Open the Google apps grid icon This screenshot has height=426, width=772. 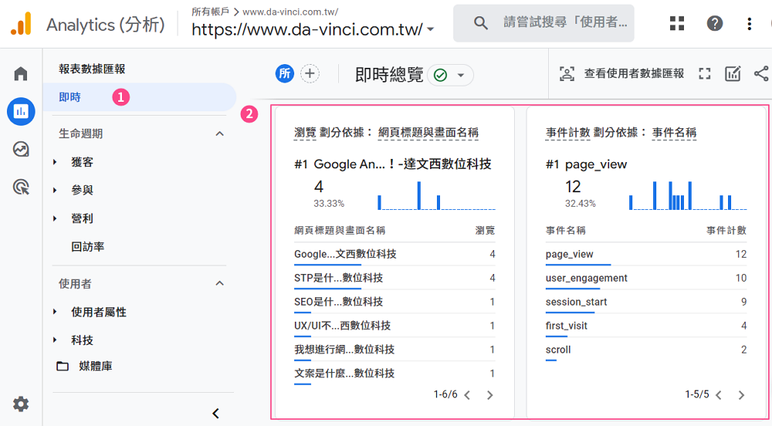(x=677, y=23)
